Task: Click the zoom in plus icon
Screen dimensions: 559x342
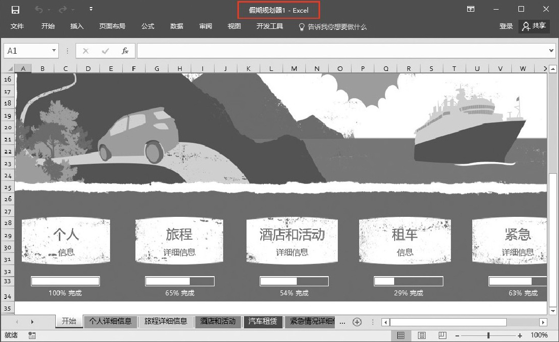Action: [520, 335]
